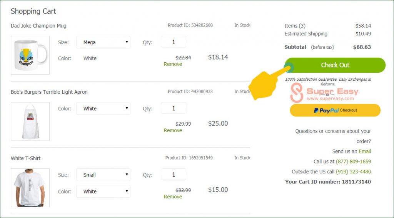Open the White T-Shirt product thumbnail
The height and width of the screenshot is (218, 394).
(30, 188)
